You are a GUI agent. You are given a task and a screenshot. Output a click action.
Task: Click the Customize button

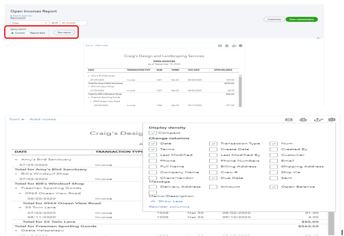pyautogui.click(x=274, y=20)
